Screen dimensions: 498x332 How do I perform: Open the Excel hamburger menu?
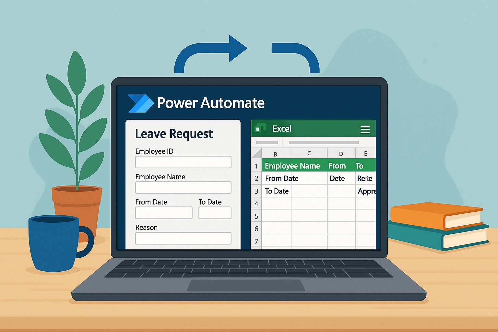click(x=365, y=129)
